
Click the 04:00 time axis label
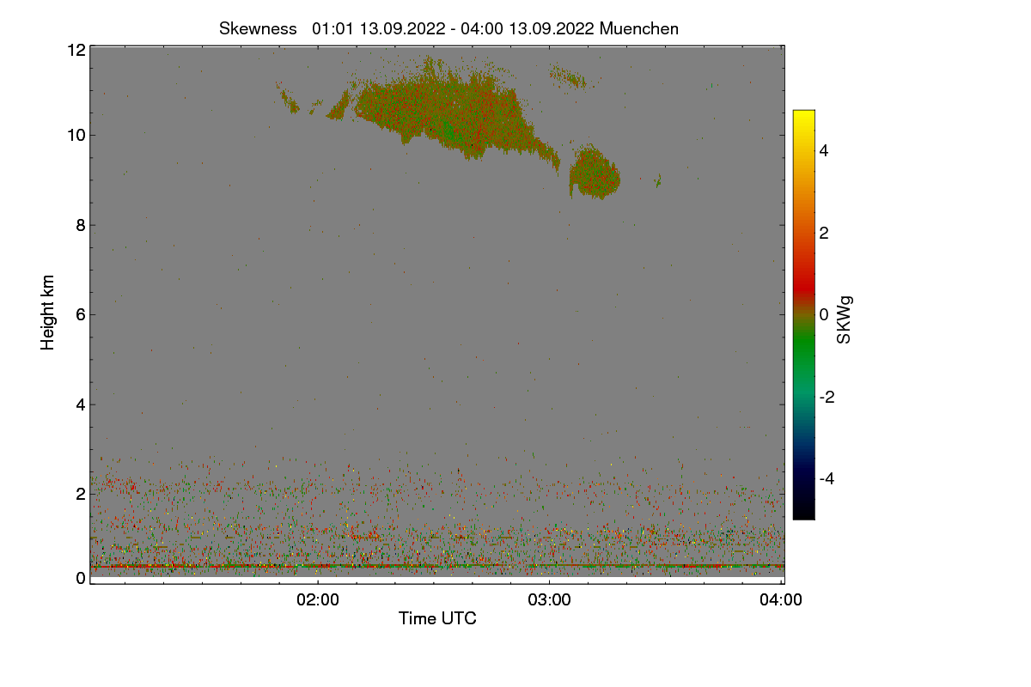click(x=781, y=600)
